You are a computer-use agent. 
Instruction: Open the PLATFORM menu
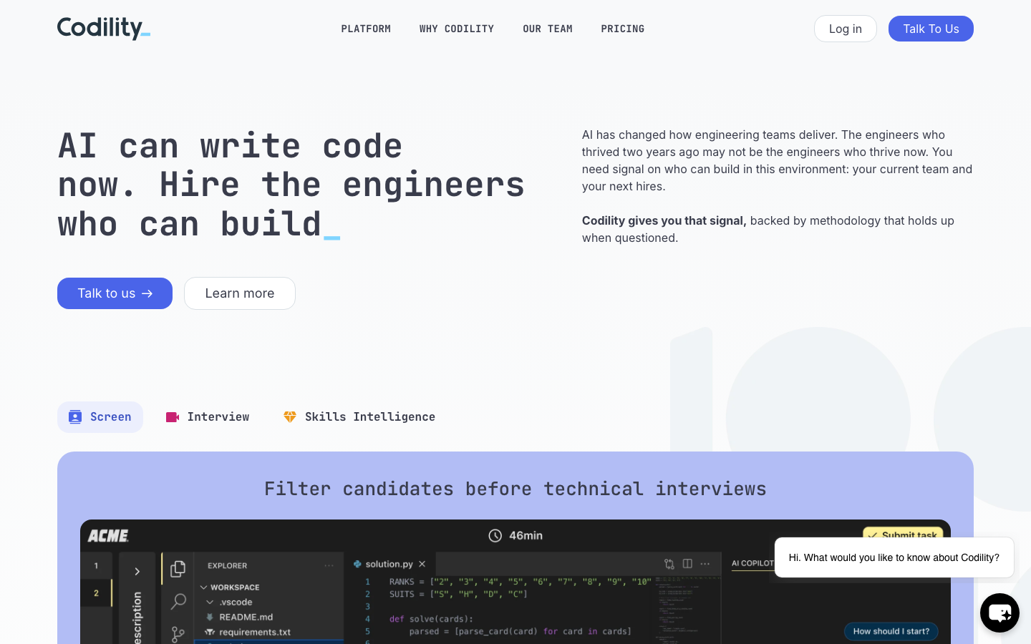(x=366, y=29)
